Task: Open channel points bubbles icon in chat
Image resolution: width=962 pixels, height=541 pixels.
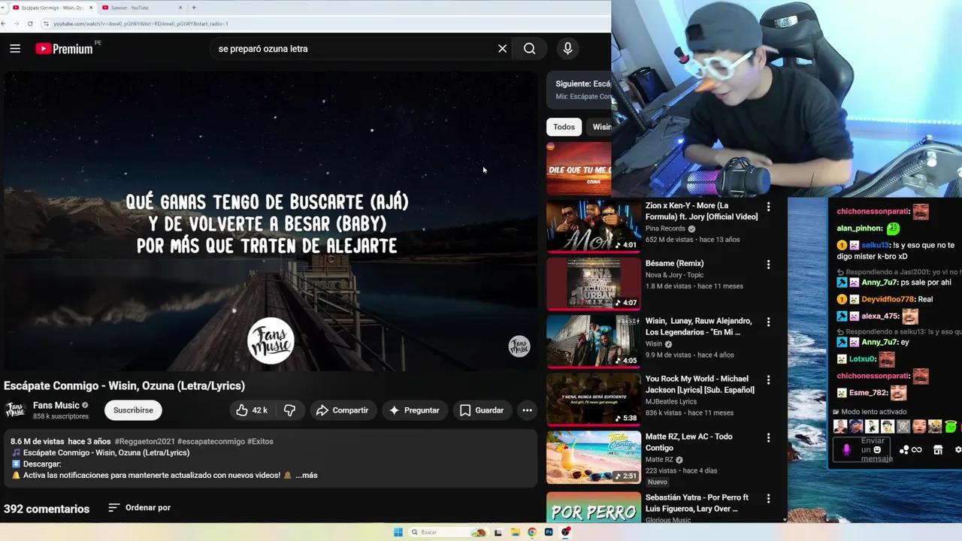Action: pyautogui.click(x=903, y=450)
